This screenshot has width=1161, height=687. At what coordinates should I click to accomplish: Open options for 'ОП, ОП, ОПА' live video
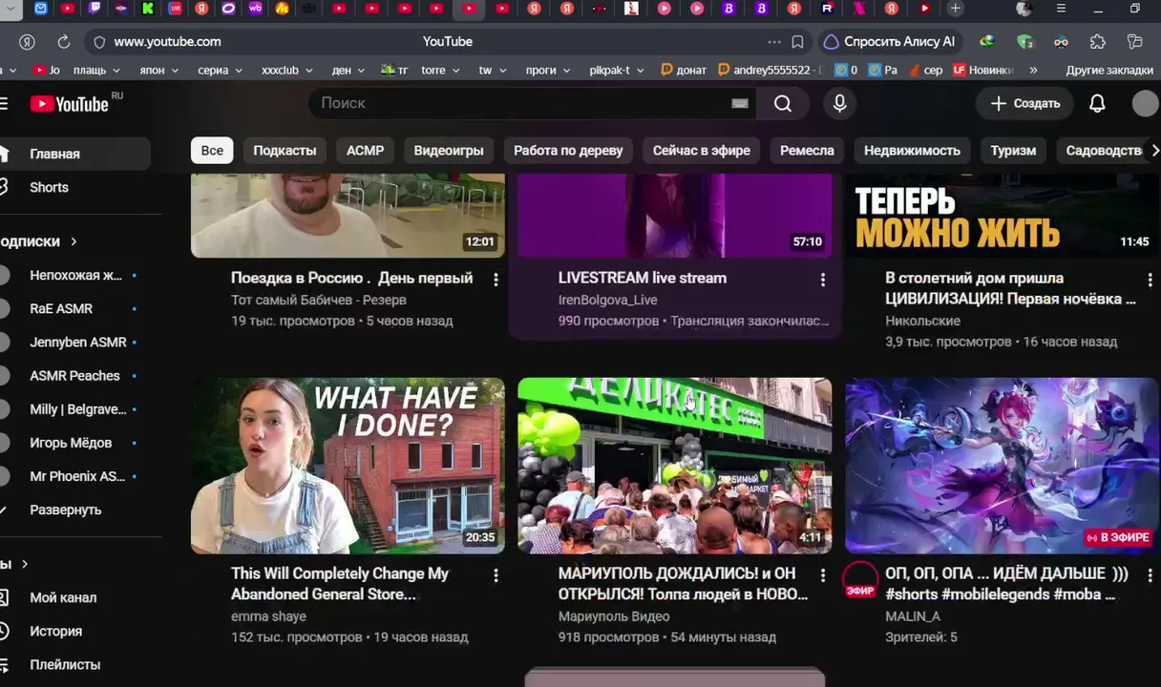(x=1150, y=575)
